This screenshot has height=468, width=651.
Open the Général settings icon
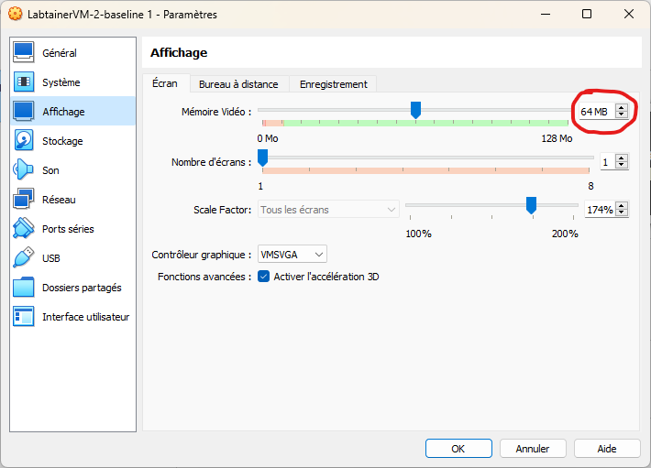click(24, 53)
